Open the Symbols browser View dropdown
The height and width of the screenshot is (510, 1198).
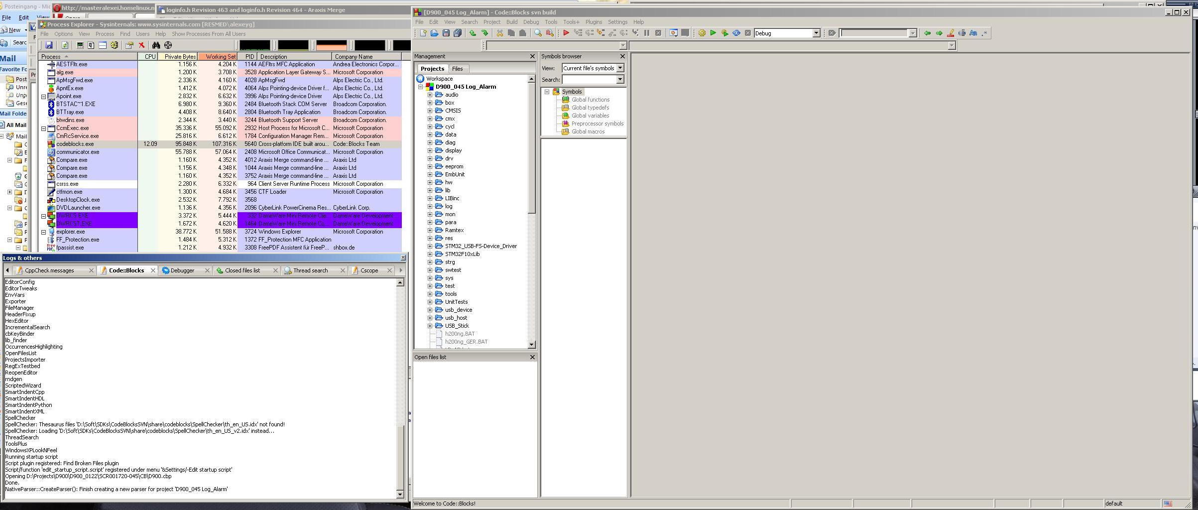[x=620, y=68]
